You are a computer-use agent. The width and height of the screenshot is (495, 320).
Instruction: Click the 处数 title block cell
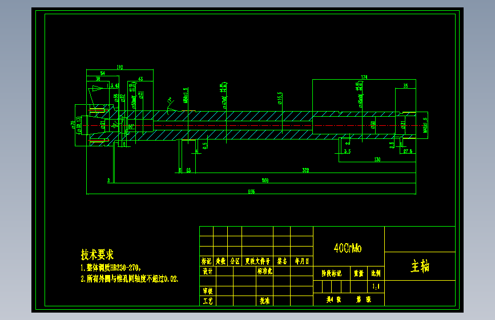[220, 261]
